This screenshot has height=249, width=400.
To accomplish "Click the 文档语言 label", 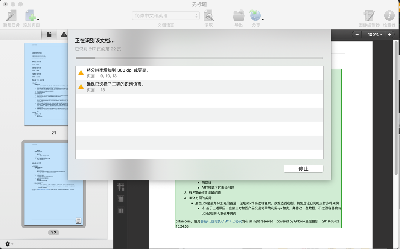I will pyautogui.click(x=166, y=25).
